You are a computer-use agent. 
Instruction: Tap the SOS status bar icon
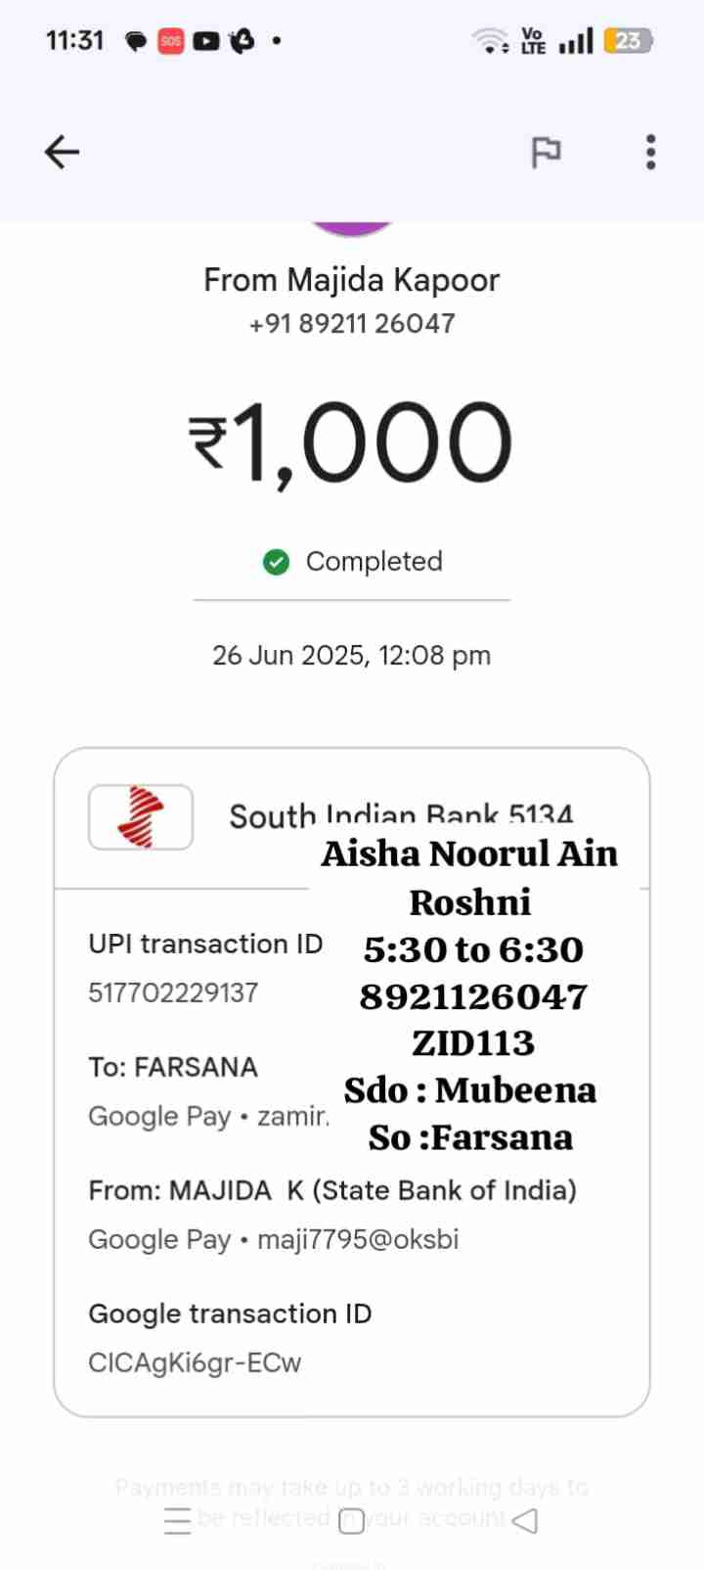(171, 41)
